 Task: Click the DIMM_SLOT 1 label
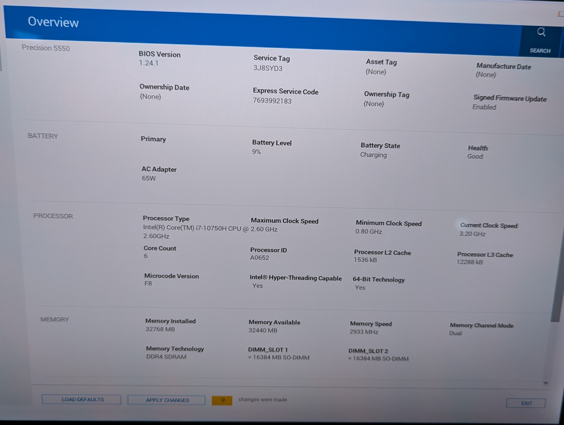tap(268, 350)
